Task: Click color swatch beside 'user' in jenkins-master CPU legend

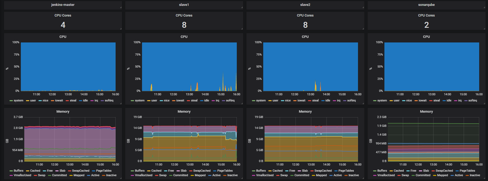Action: tap(27, 101)
